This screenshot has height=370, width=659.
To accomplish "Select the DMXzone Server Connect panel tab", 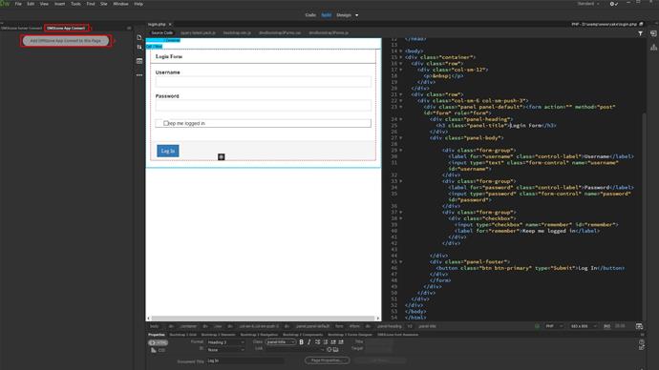I will [x=21, y=28].
